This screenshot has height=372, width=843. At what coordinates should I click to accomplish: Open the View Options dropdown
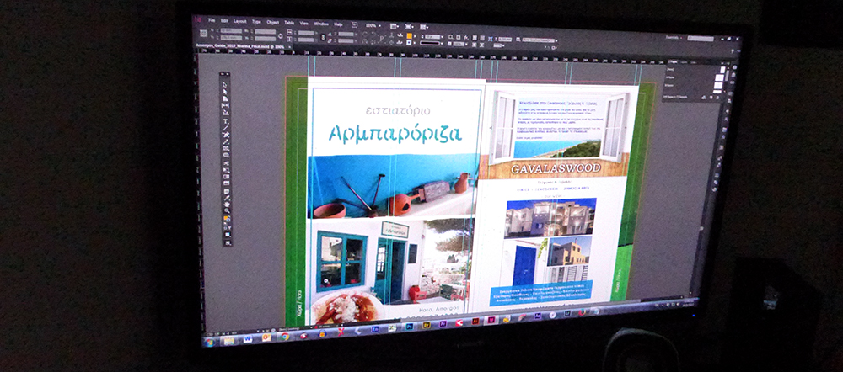(x=395, y=26)
